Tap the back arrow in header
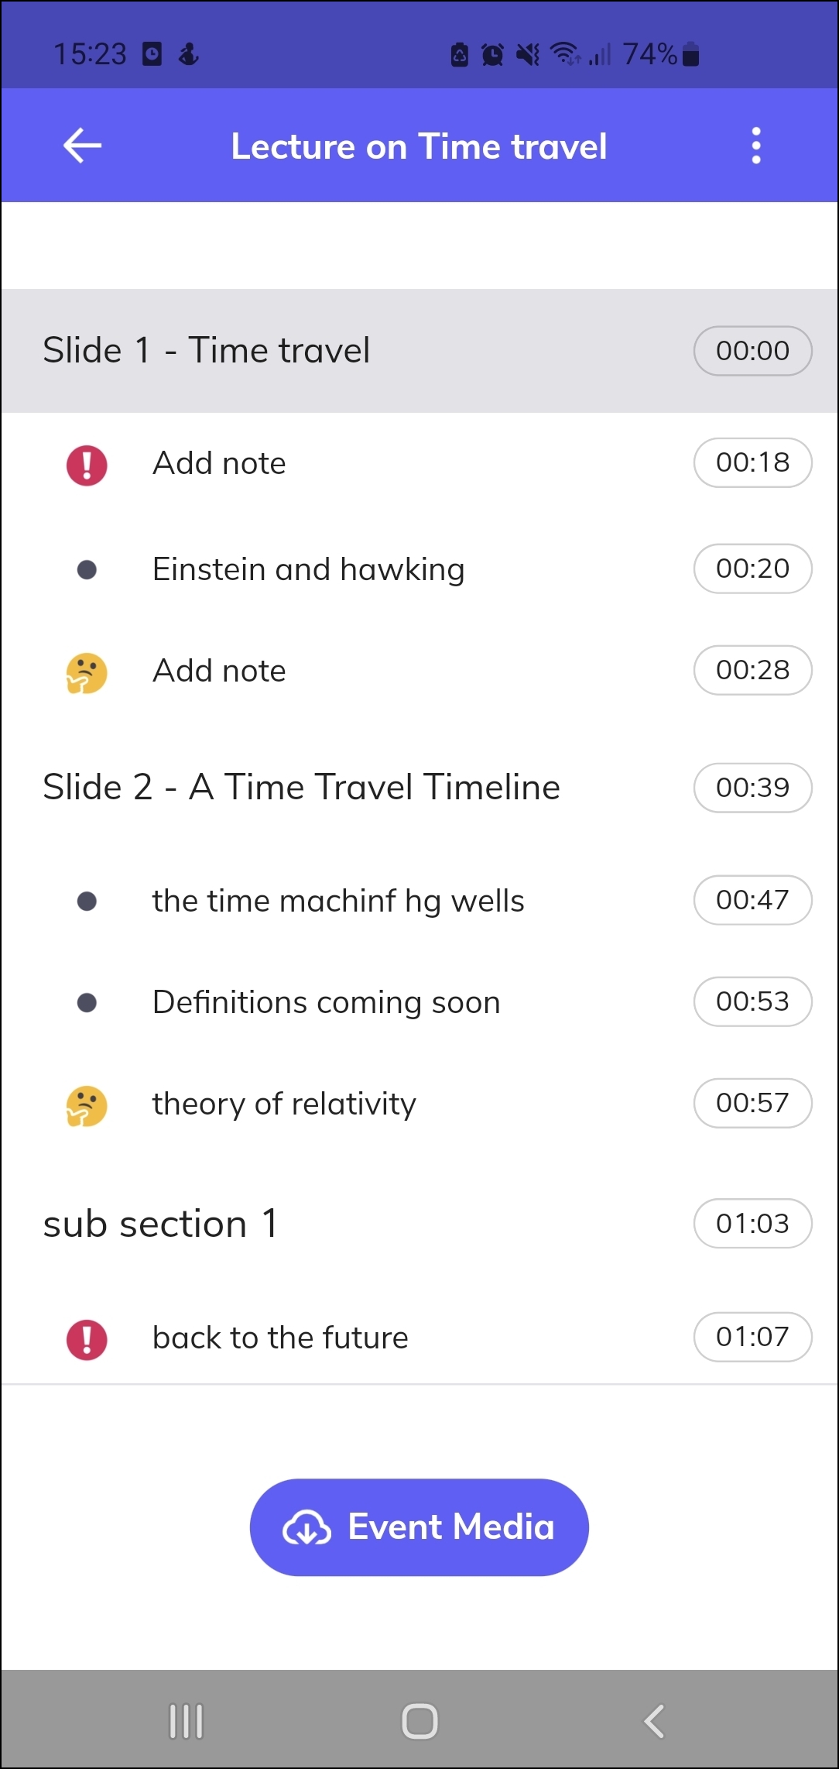This screenshot has width=839, height=1769. click(83, 146)
